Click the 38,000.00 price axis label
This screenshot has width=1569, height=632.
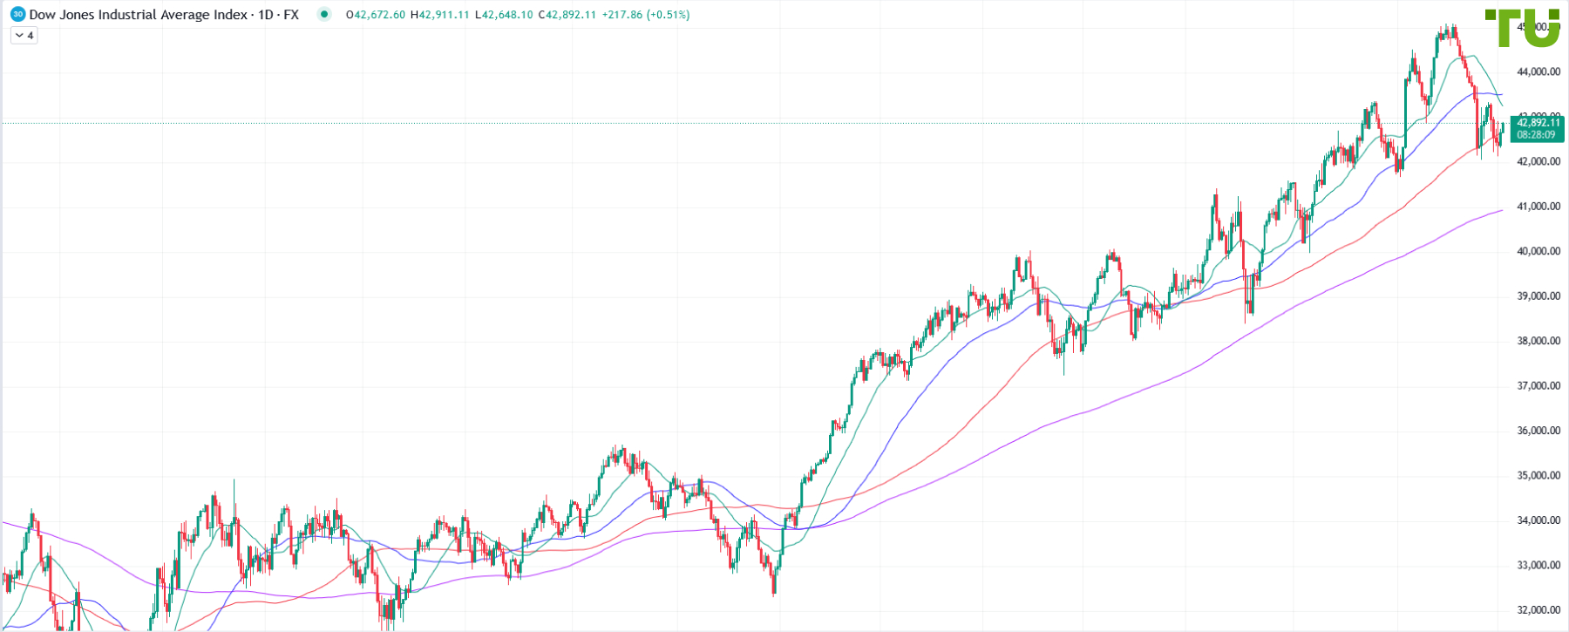[x=1538, y=341]
